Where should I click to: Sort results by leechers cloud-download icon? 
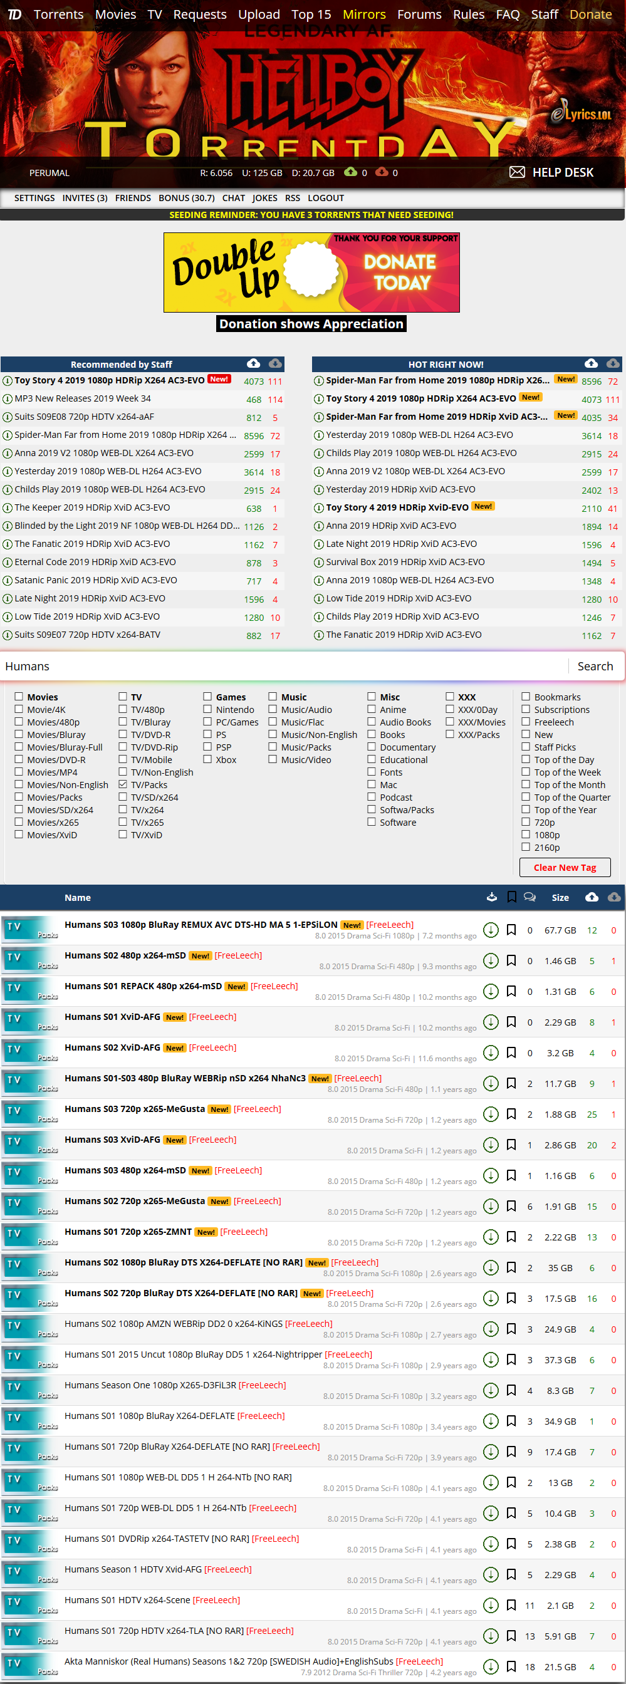[613, 897]
